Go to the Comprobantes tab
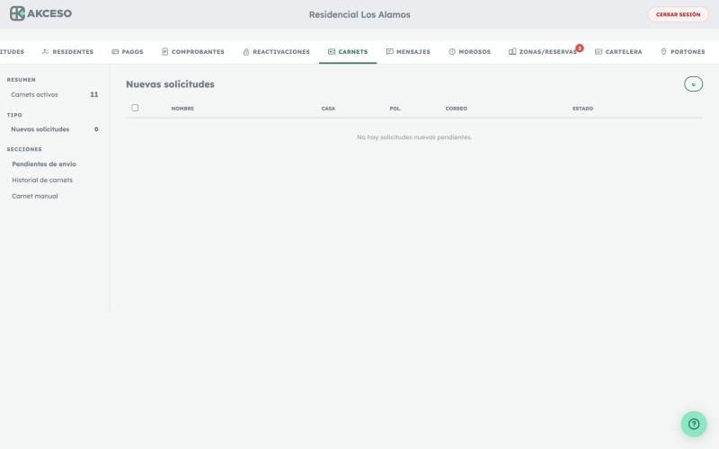Image resolution: width=719 pixels, height=449 pixels. coord(193,52)
